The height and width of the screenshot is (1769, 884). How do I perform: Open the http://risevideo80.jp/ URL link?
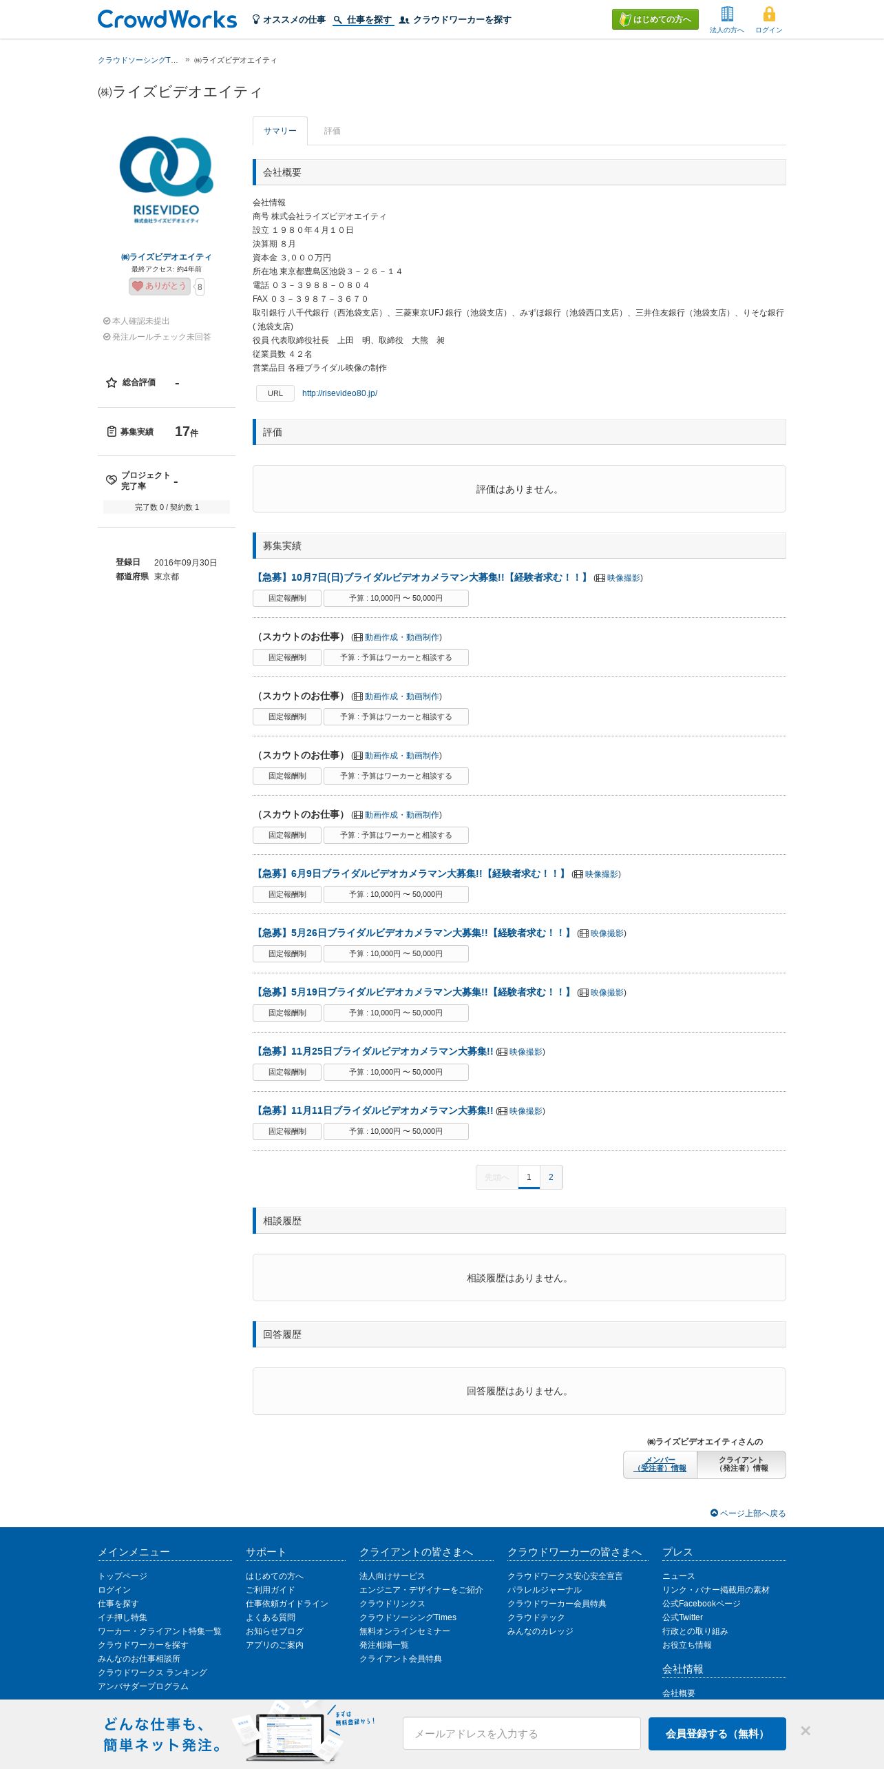point(339,393)
